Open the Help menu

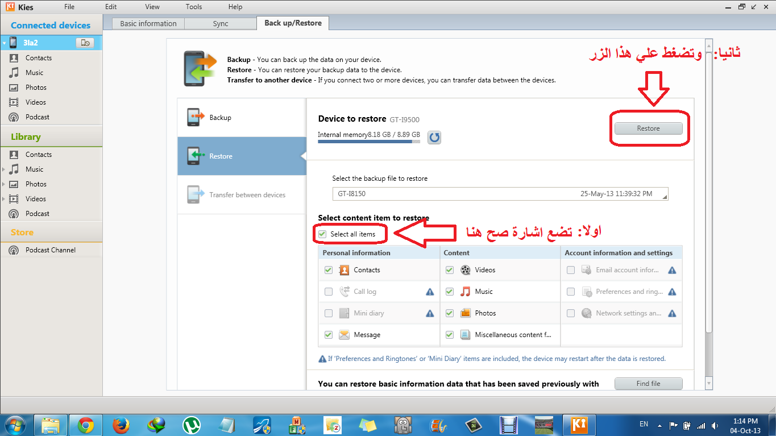tap(235, 7)
